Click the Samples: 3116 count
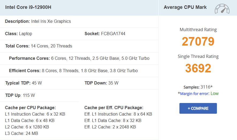Viewport: 237px width, 140px height. (x=198, y=87)
